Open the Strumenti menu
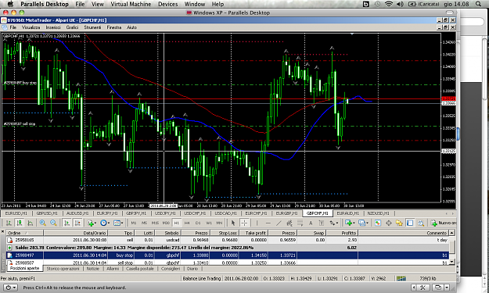Image resolution: width=489 pixels, height=293 pixels. click(x=92, y=27)
